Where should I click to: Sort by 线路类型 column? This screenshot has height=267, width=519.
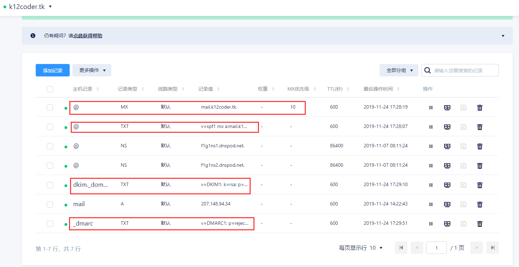click(183, 89)
